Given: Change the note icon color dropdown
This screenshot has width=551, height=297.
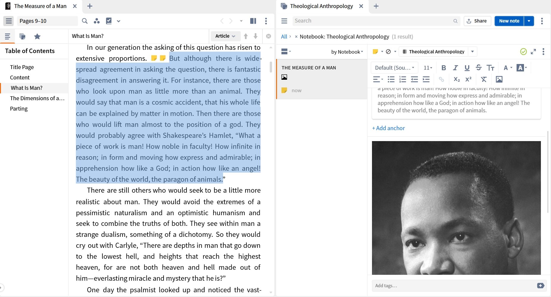Looking at the screenshot, I should [x=378, y=52].
